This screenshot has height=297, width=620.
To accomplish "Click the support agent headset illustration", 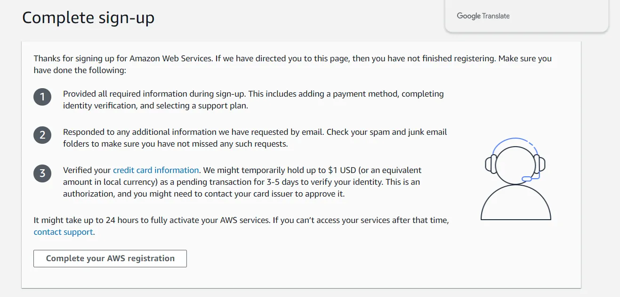I will coord(515,179).
